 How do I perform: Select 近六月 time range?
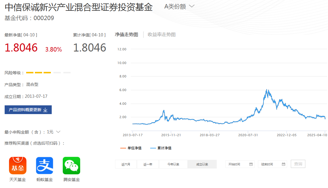(126, 164)
